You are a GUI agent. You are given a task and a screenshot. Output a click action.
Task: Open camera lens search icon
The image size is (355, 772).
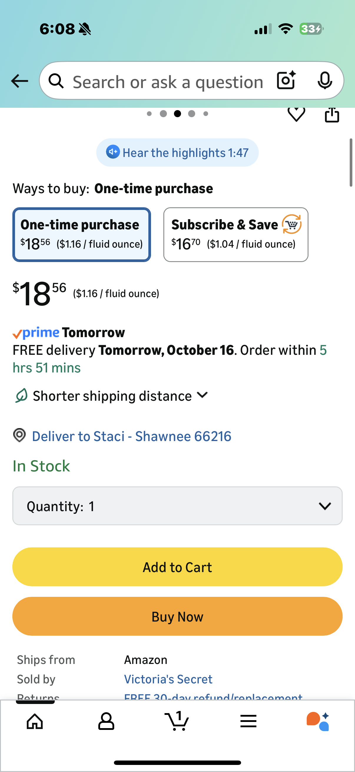(286, 80)
